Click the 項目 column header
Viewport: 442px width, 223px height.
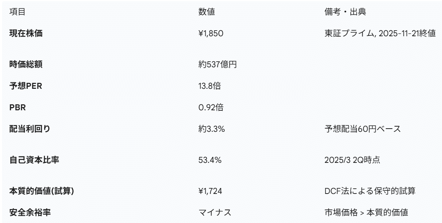coord(17,12)
